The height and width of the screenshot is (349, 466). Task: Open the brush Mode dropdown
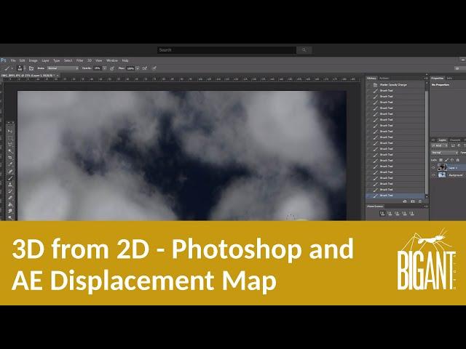point(63,68)
